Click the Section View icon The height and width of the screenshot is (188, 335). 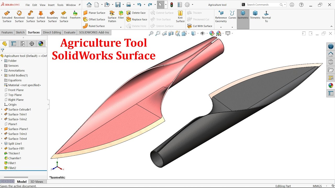coord(171,33)
